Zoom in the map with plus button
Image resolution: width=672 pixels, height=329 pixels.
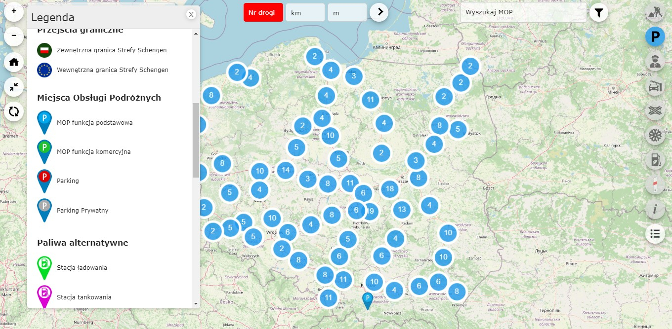[14, 10]
